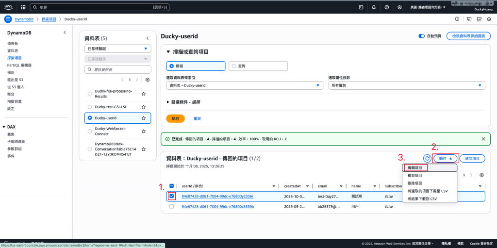Check the row ending c8539b checkbox
This screenshot has width=497, height=248.
(x=171, y=206)
